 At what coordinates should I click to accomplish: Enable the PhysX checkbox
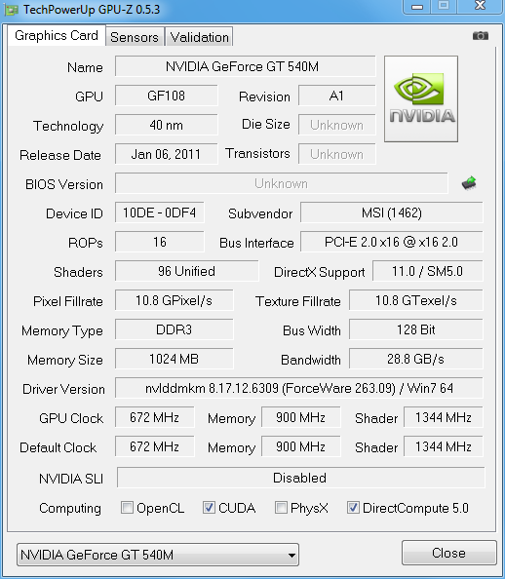pyautogui.click(x=281, y=508)
